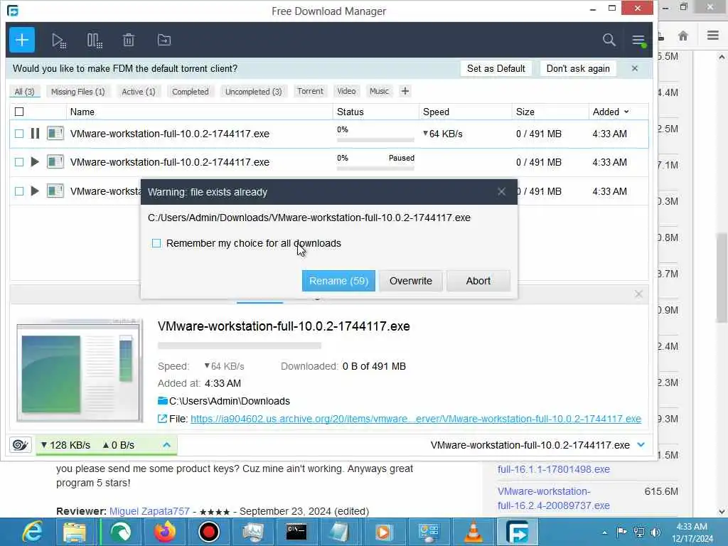This screenshot has width=728, height=546.
Task: Pause the first VMware download
Action: pyautogui.click(x=35, y=134)
